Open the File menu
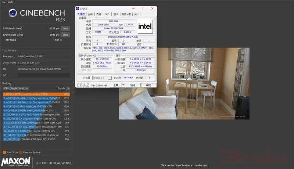 (3, 2)
